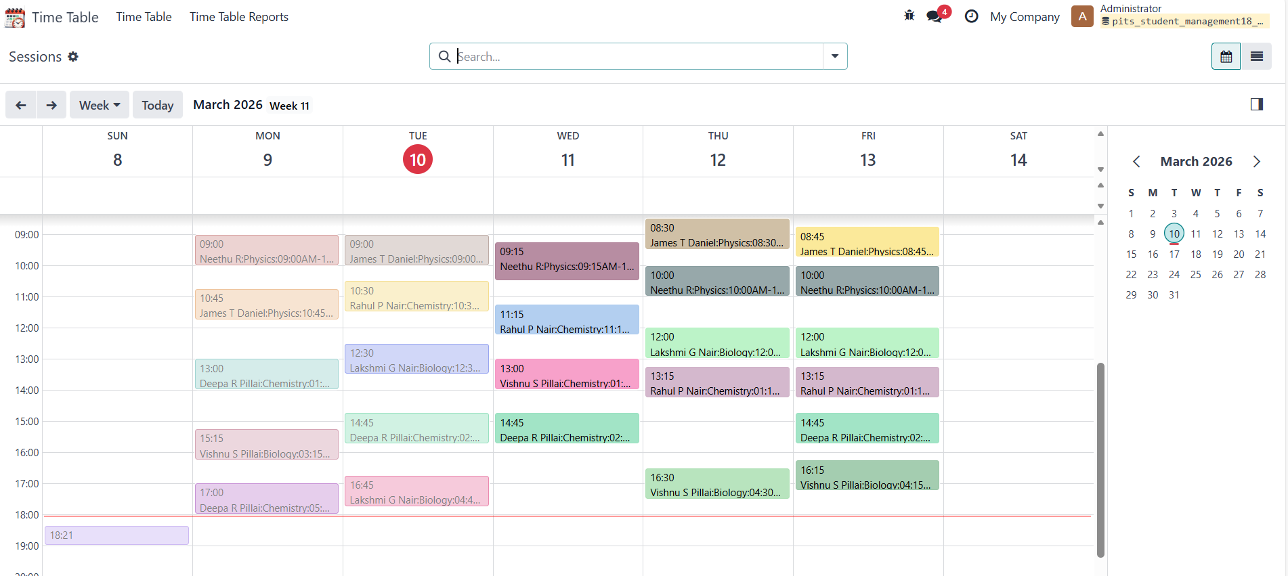Open the Monday 09:00 Neethu R Physics session
1288x576 pixels.
coord(267,250)
